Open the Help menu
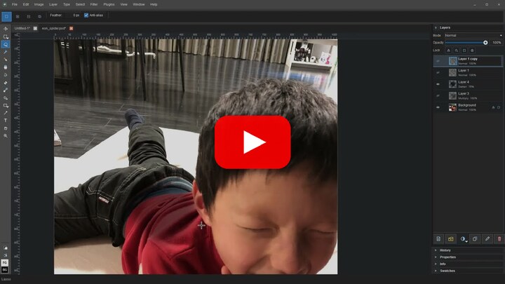 click(154, 4)
